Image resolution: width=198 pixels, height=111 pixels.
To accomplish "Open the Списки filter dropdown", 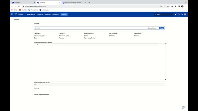I will [x=137, y=36].
